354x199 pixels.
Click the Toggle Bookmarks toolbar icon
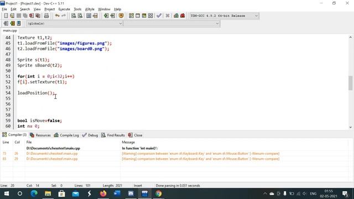coord(12,23)
